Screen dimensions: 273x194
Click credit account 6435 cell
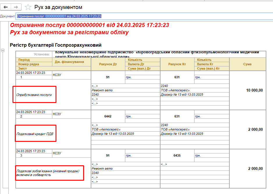177,155
